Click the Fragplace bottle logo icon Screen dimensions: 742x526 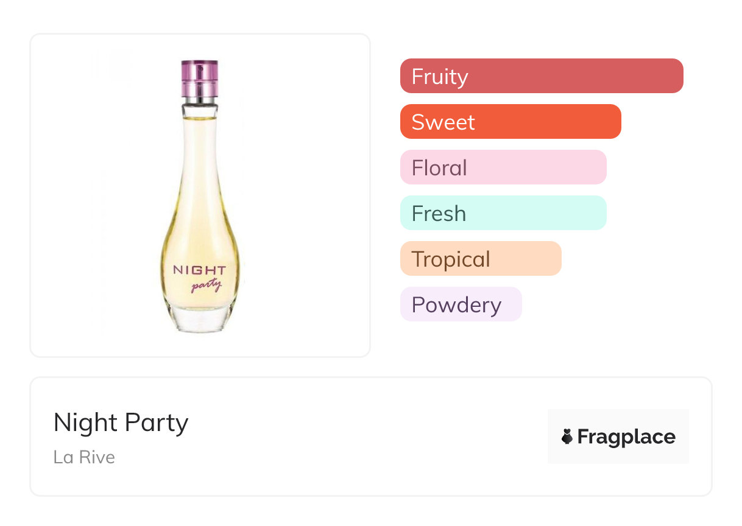tap(567, 437)
